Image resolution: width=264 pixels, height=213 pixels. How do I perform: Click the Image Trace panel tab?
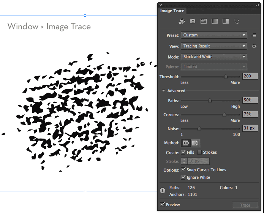click(172, 11)
